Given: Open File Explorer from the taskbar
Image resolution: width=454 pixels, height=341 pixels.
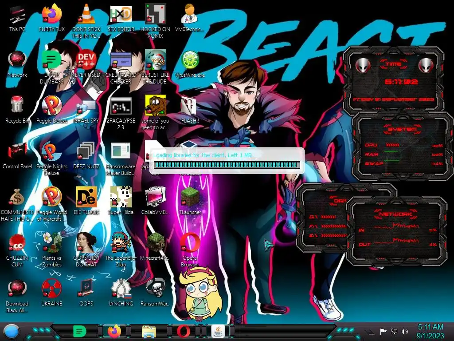Looking at the screenshot, I should tap(149, 332).
